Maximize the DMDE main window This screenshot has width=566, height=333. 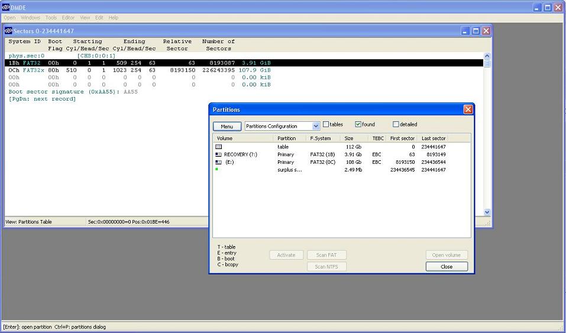(548, 7)
